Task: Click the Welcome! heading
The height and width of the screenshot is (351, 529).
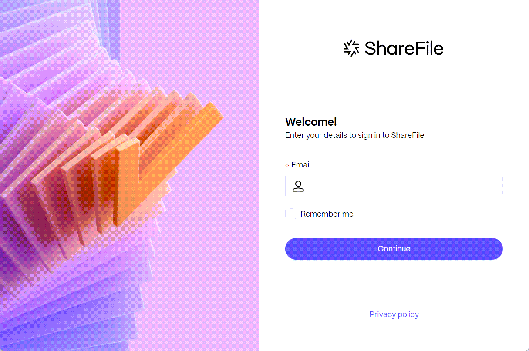Action: pos(311,122)
